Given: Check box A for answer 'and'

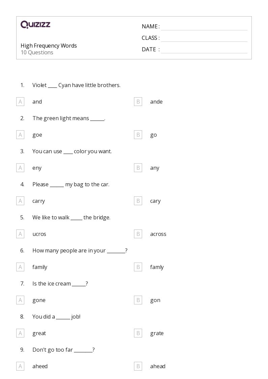Looking at the screenshot, I should click(20, 102).
